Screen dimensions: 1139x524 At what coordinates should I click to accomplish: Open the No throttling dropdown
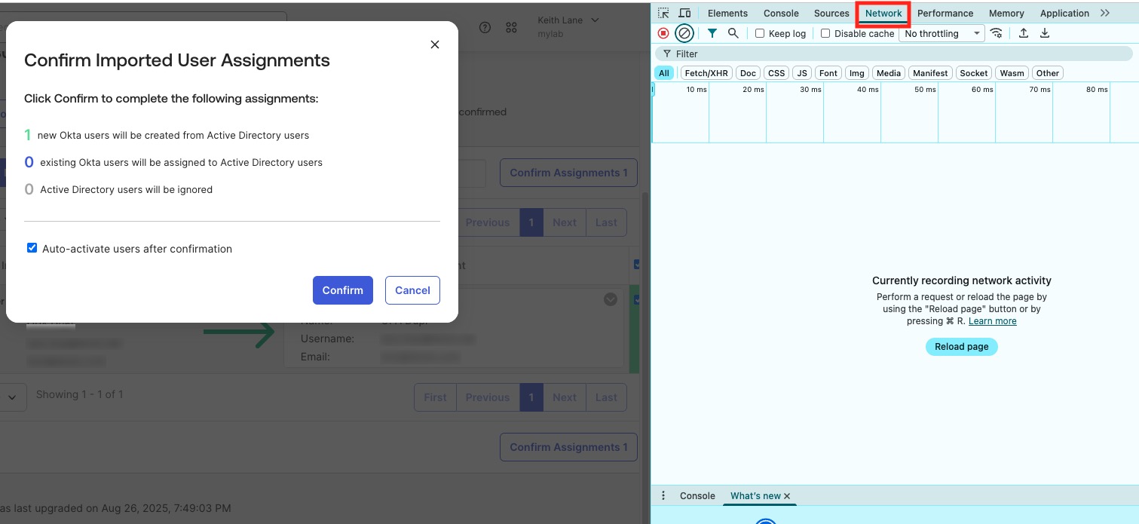(x=942, y=33)
